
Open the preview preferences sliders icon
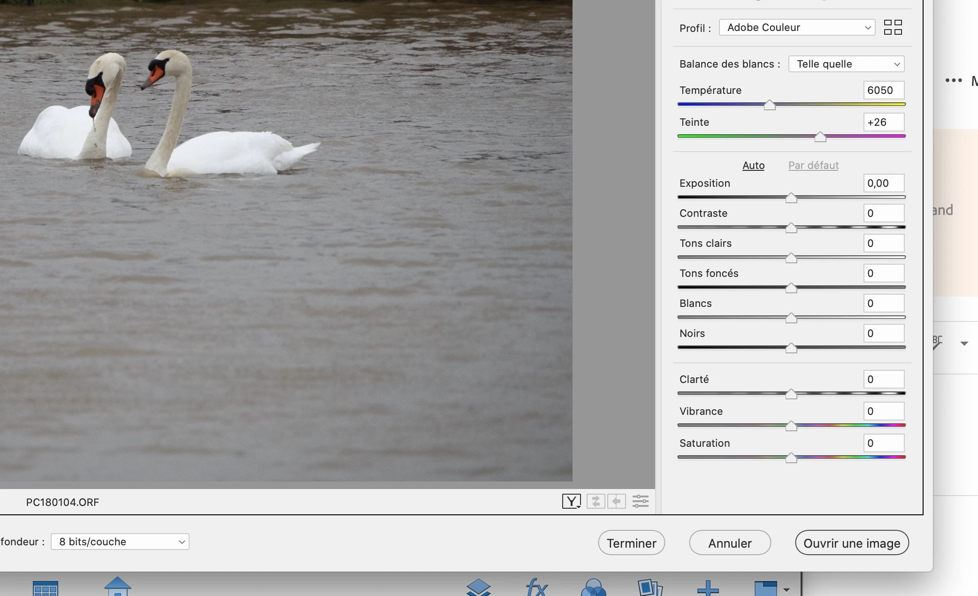click(x=640, y=501)
